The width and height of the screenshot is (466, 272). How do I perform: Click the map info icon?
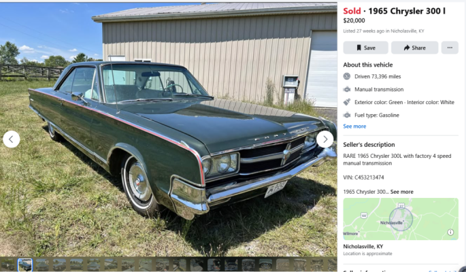(x=450, y=232)
